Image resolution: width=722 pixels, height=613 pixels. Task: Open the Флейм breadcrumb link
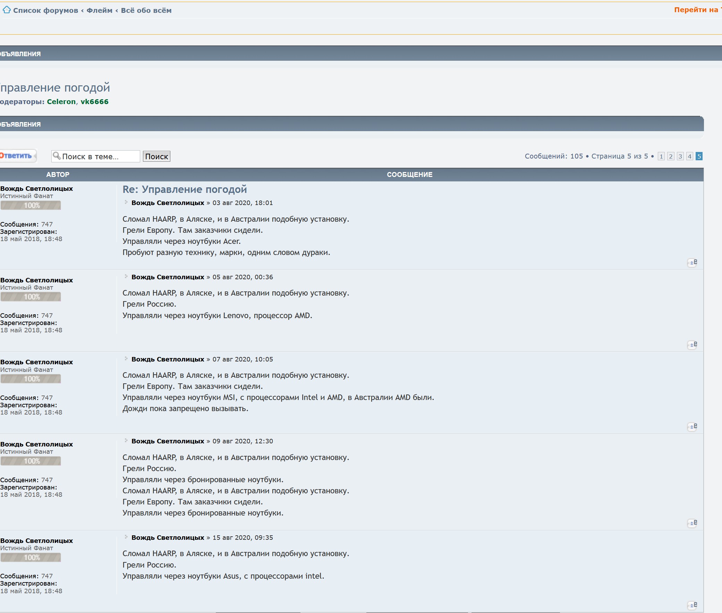pyautogui.click(x=99, y=10)
